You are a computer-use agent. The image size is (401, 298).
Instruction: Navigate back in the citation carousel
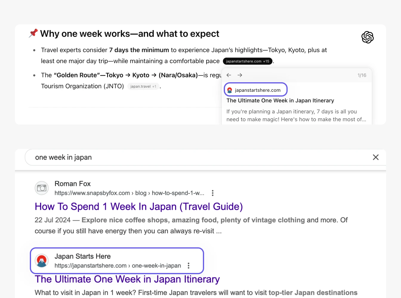229,75
